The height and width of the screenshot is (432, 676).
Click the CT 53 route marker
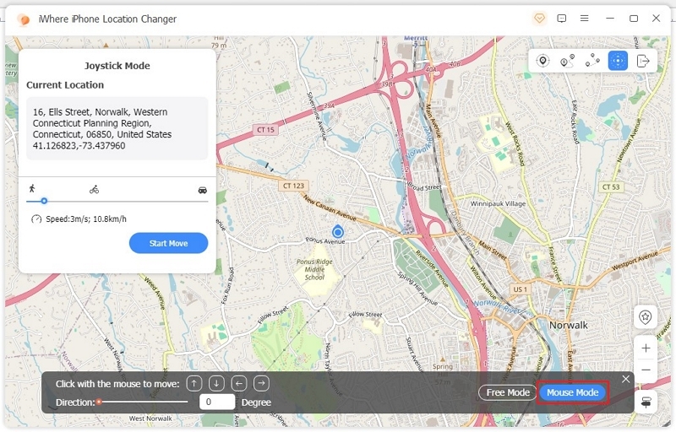[x=610, y=186]
